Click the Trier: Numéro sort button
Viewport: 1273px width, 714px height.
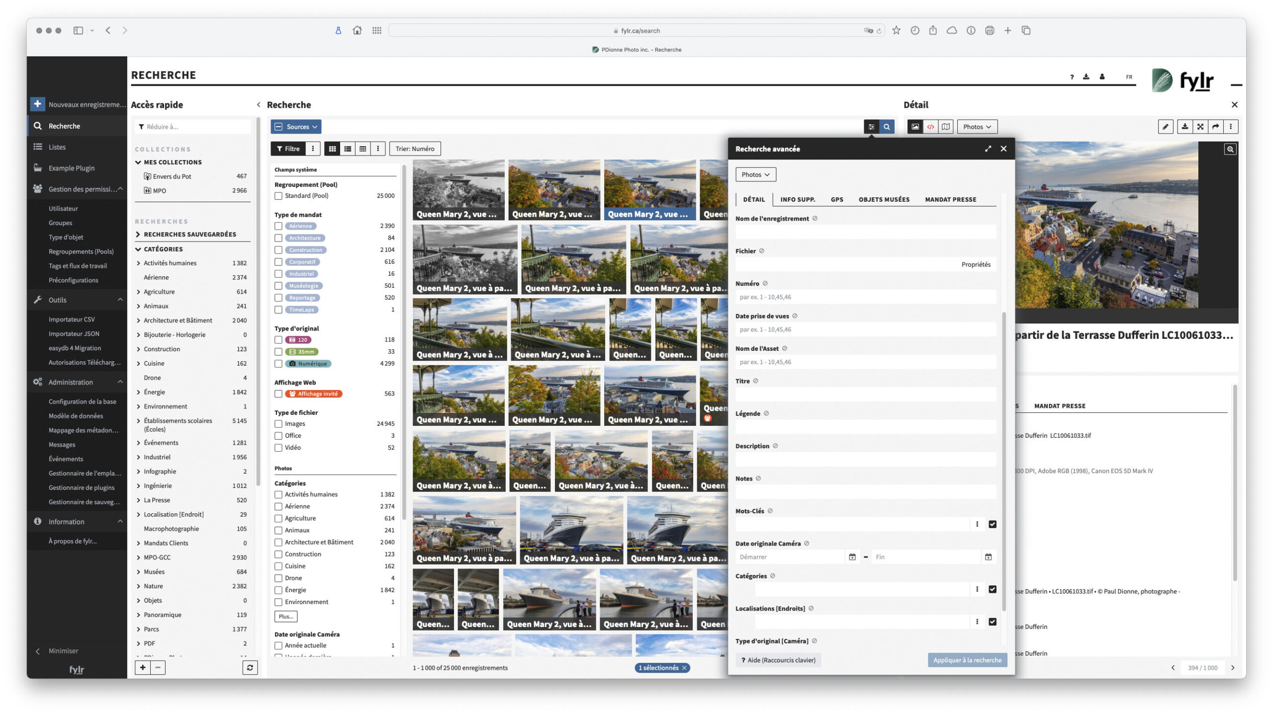click(x=415, y=149)
